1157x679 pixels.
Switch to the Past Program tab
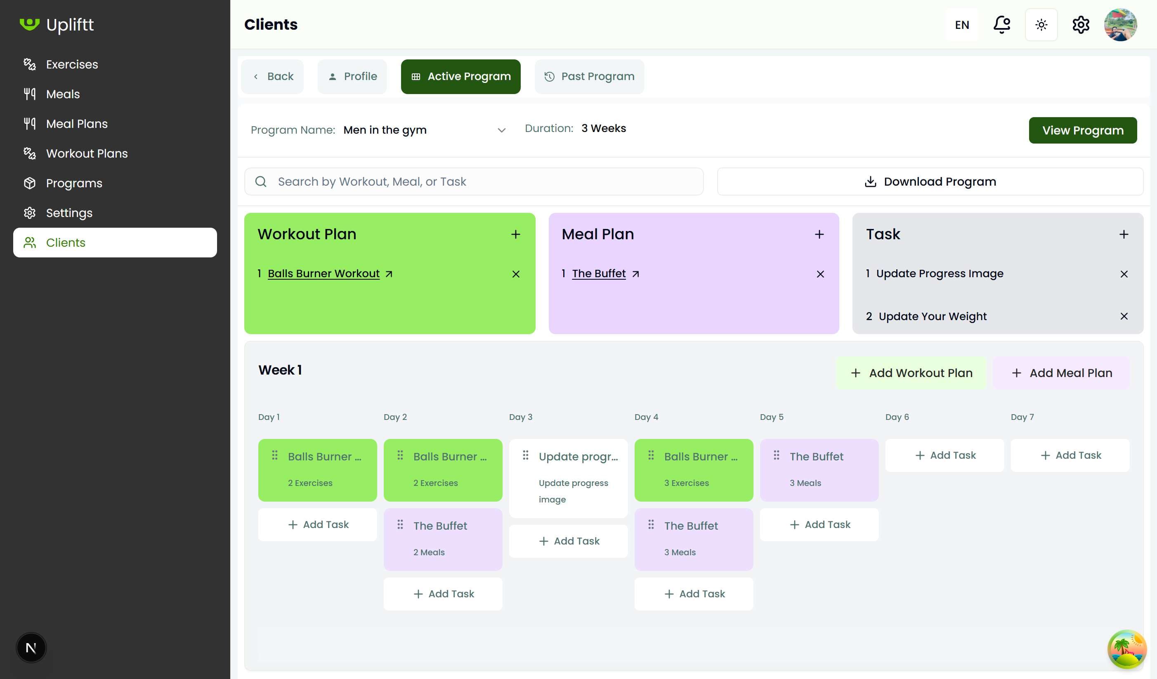[x=589, y=76]
